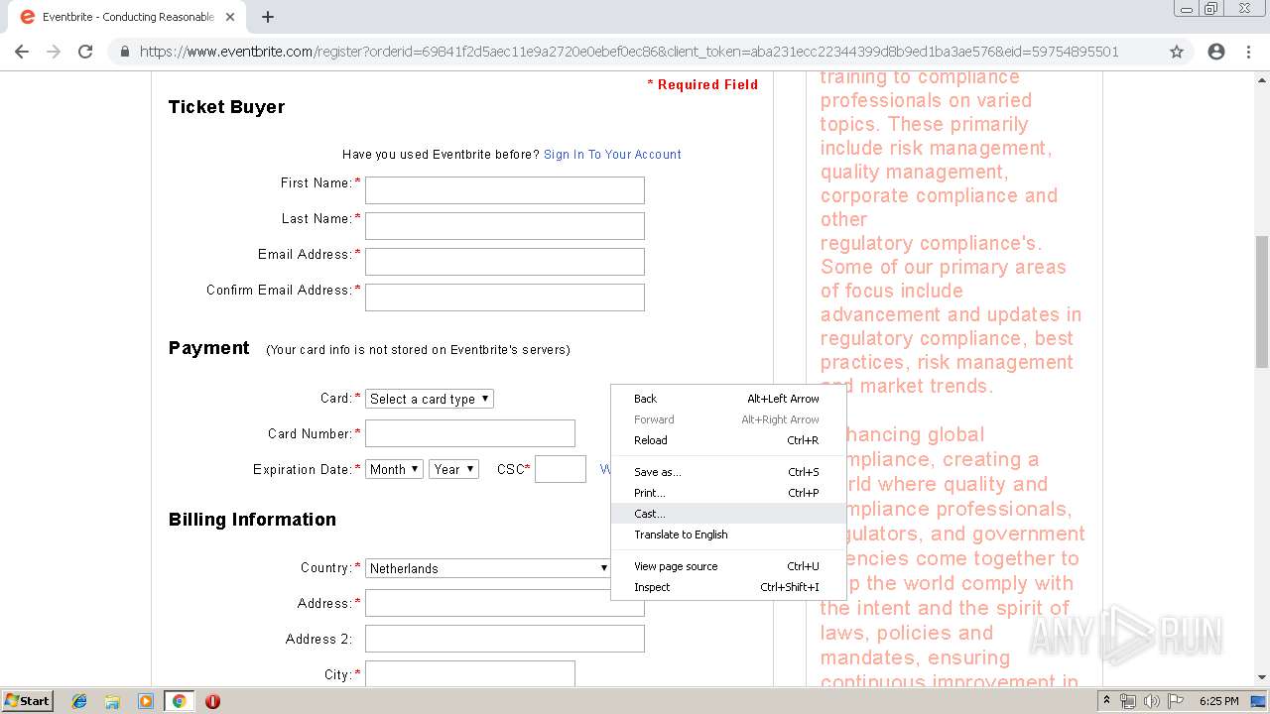
Task: Click scrollbar up arrow
Action: point(1262,79)
